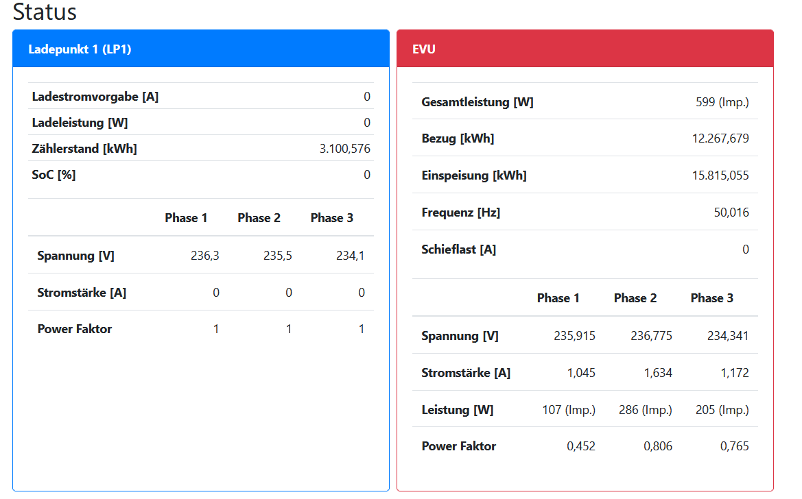802x499 pixels.
Task: Click the Gesamtleistung value 599 (Imp.)
Action: (722, 102)
